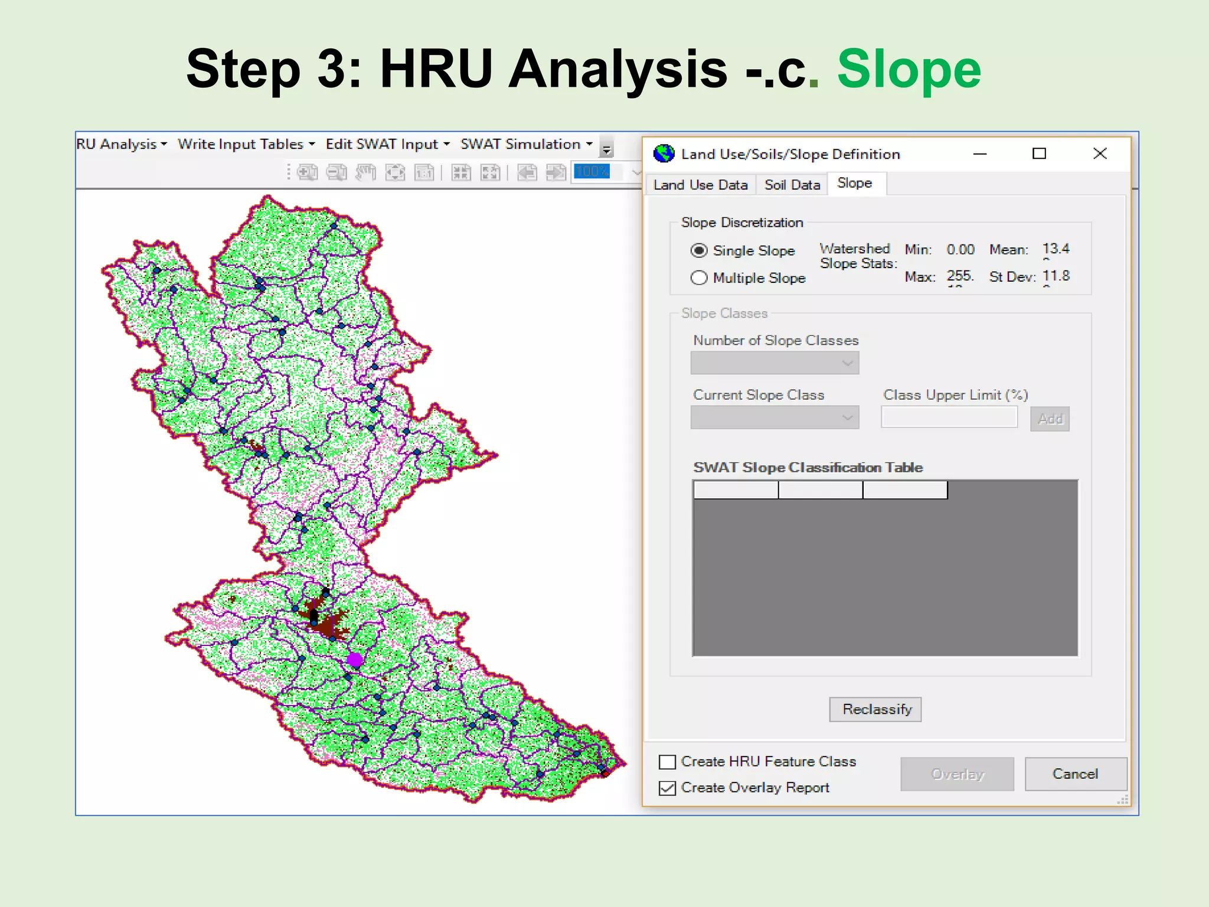Select the layout Pan hand tool
Image resolution: width=1209 pixels, height=907 pixels.
coord(366,172)
